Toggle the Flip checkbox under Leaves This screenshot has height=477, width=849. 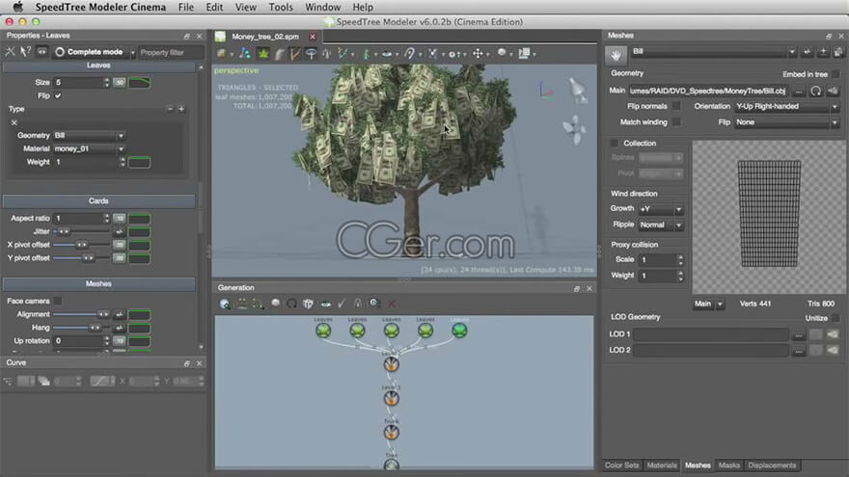click(x=58, y=95)
